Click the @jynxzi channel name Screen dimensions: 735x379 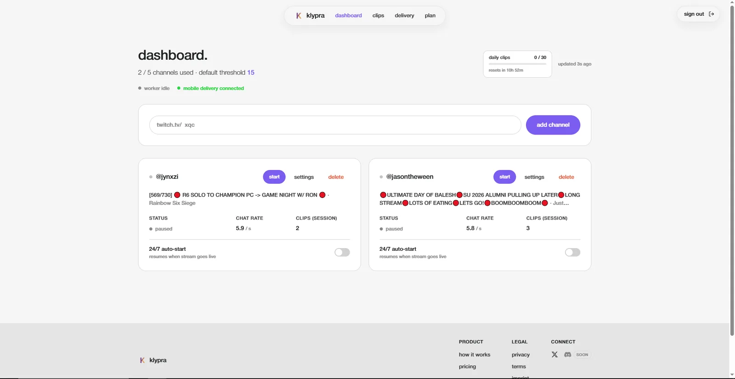point(167,176)
